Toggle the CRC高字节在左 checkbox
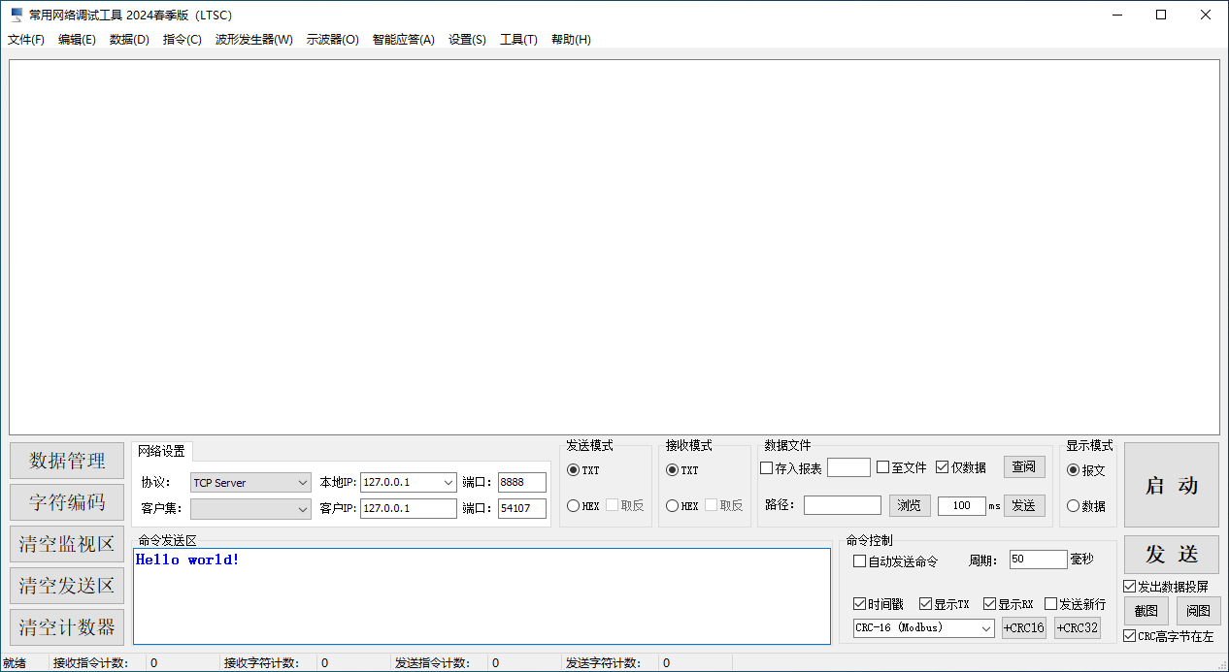Viewport: 1229px width, 672px height. (1129, 636)
